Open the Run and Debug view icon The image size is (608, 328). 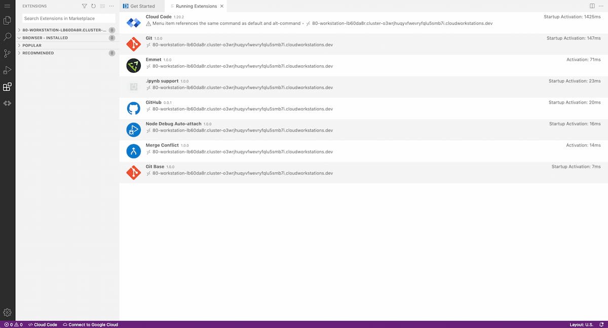[7, 70]
